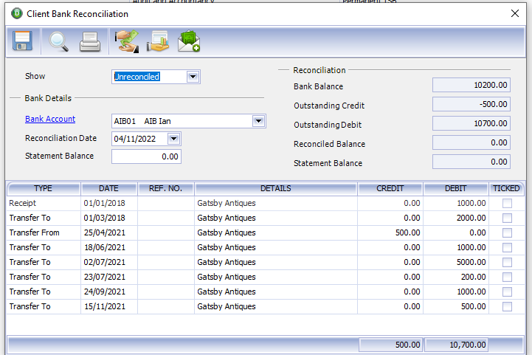Click the envelope with money icon
Image resolution: width=532 pixels, height=355 pixels.
click(x=189, y=41)
